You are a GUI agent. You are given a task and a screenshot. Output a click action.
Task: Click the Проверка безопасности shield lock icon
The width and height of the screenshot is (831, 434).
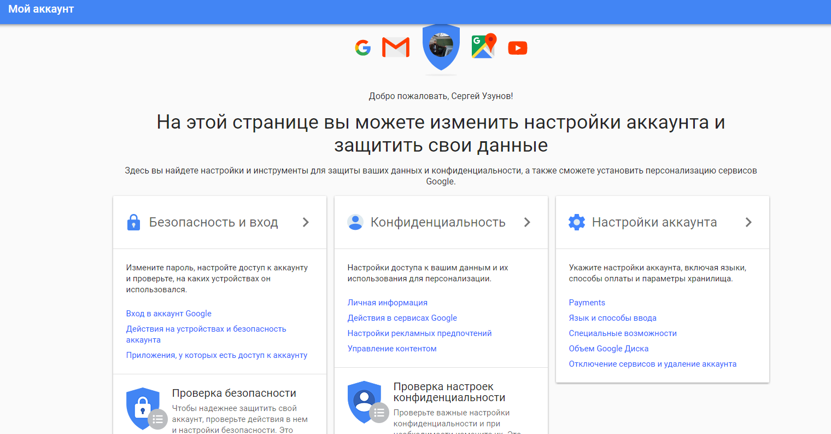coord(146,409)
